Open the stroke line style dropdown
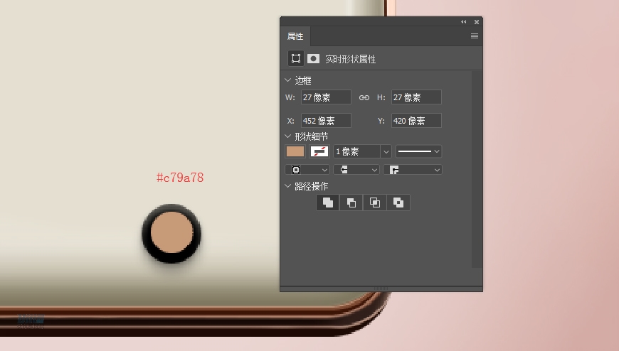The width and height of the screenshot is (619, 351). pos(418,151)
